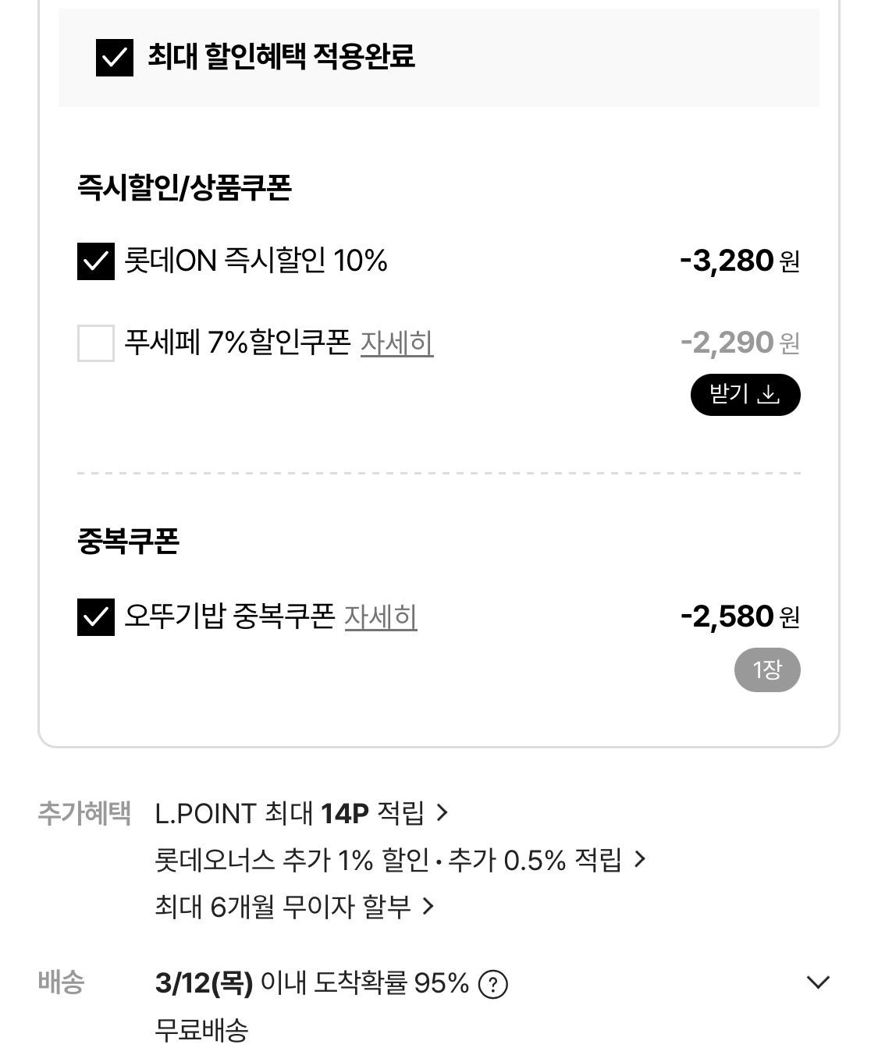This screenshot has height=1055, width=878.
Task: Open 최대 6개월 무이자 할부 info
Action: coord(283,907)
